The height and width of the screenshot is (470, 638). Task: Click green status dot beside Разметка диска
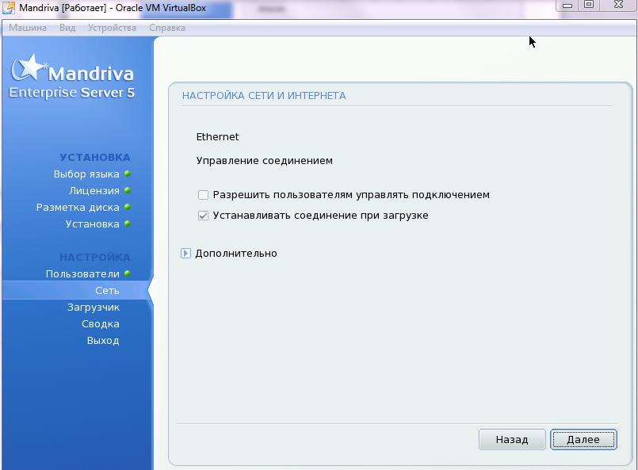point(128,207)
